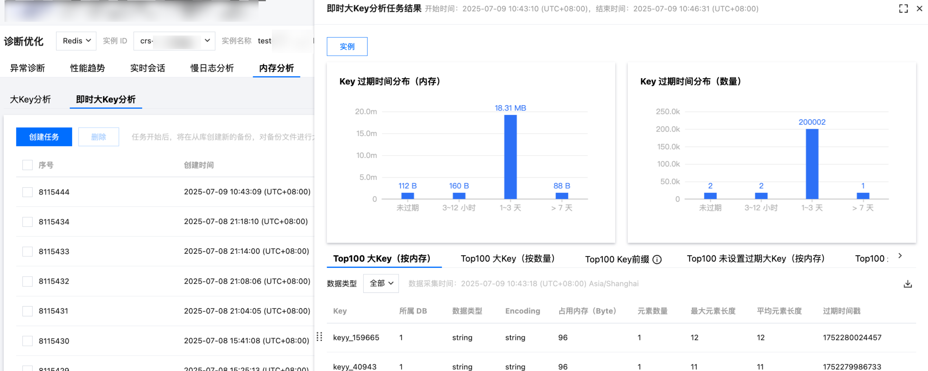Tick the select-all checkbox beside 序号
The image size is (928, 371).
(x=27, y=165)
